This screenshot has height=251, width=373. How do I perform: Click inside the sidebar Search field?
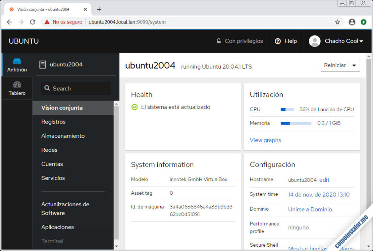[x=76, y=88]
